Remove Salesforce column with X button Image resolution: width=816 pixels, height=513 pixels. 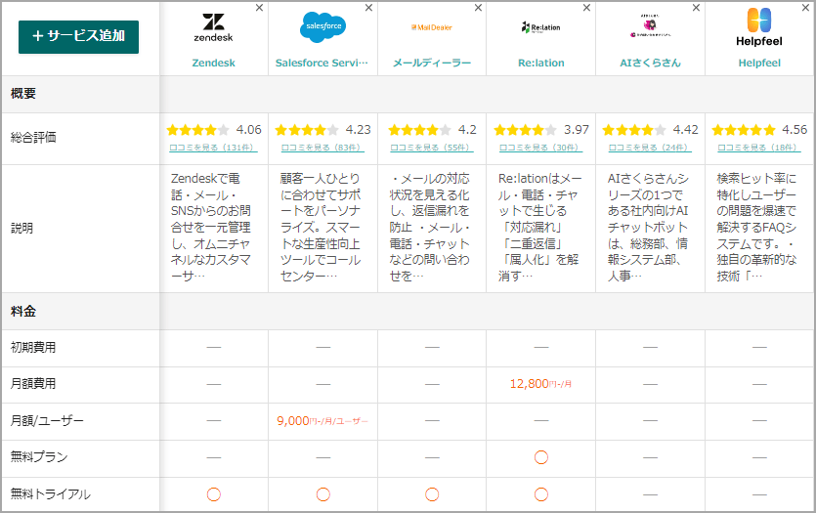pos(368,8)
